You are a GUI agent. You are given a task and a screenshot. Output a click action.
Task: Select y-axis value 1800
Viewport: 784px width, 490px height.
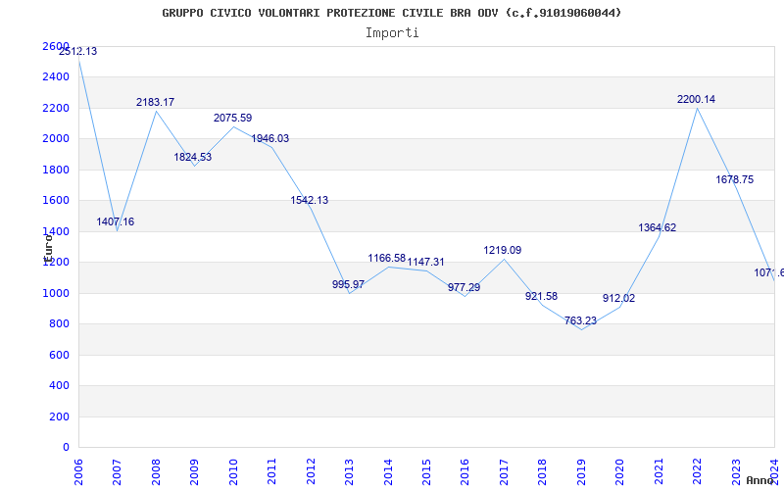56,170
